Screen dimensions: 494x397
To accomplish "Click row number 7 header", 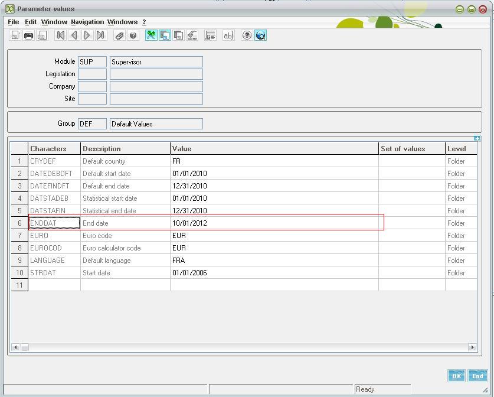I will coord(19,236).
